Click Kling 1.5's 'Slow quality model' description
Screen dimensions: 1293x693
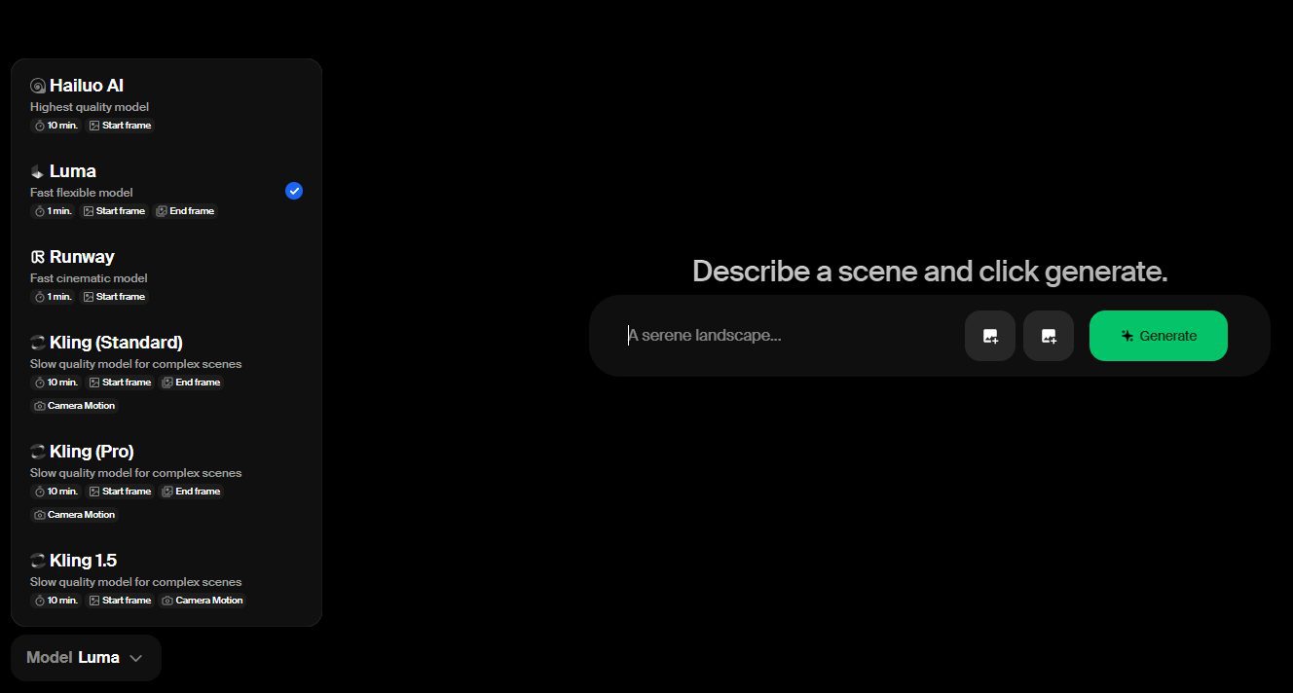tap(135, 582)
